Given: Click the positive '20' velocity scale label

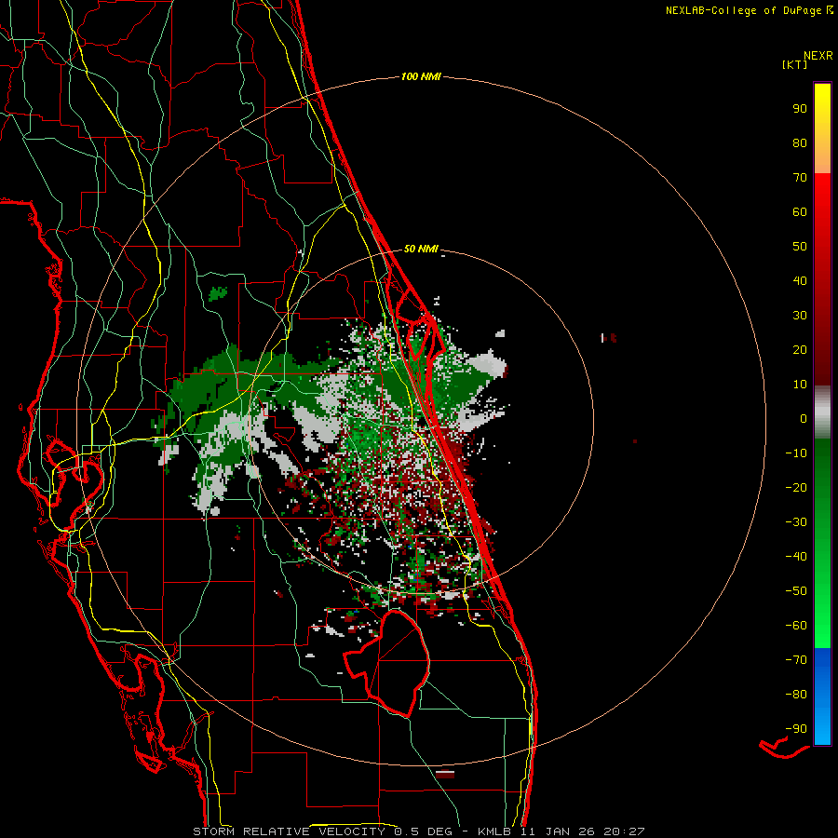Looking at the screenshot, I should point(800,350).
